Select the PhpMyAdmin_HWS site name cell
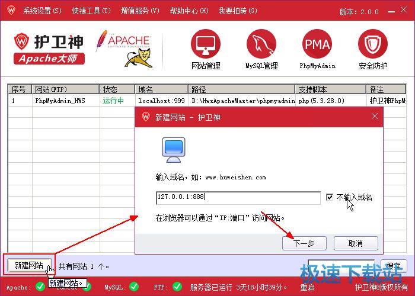 tap(60, 101)
